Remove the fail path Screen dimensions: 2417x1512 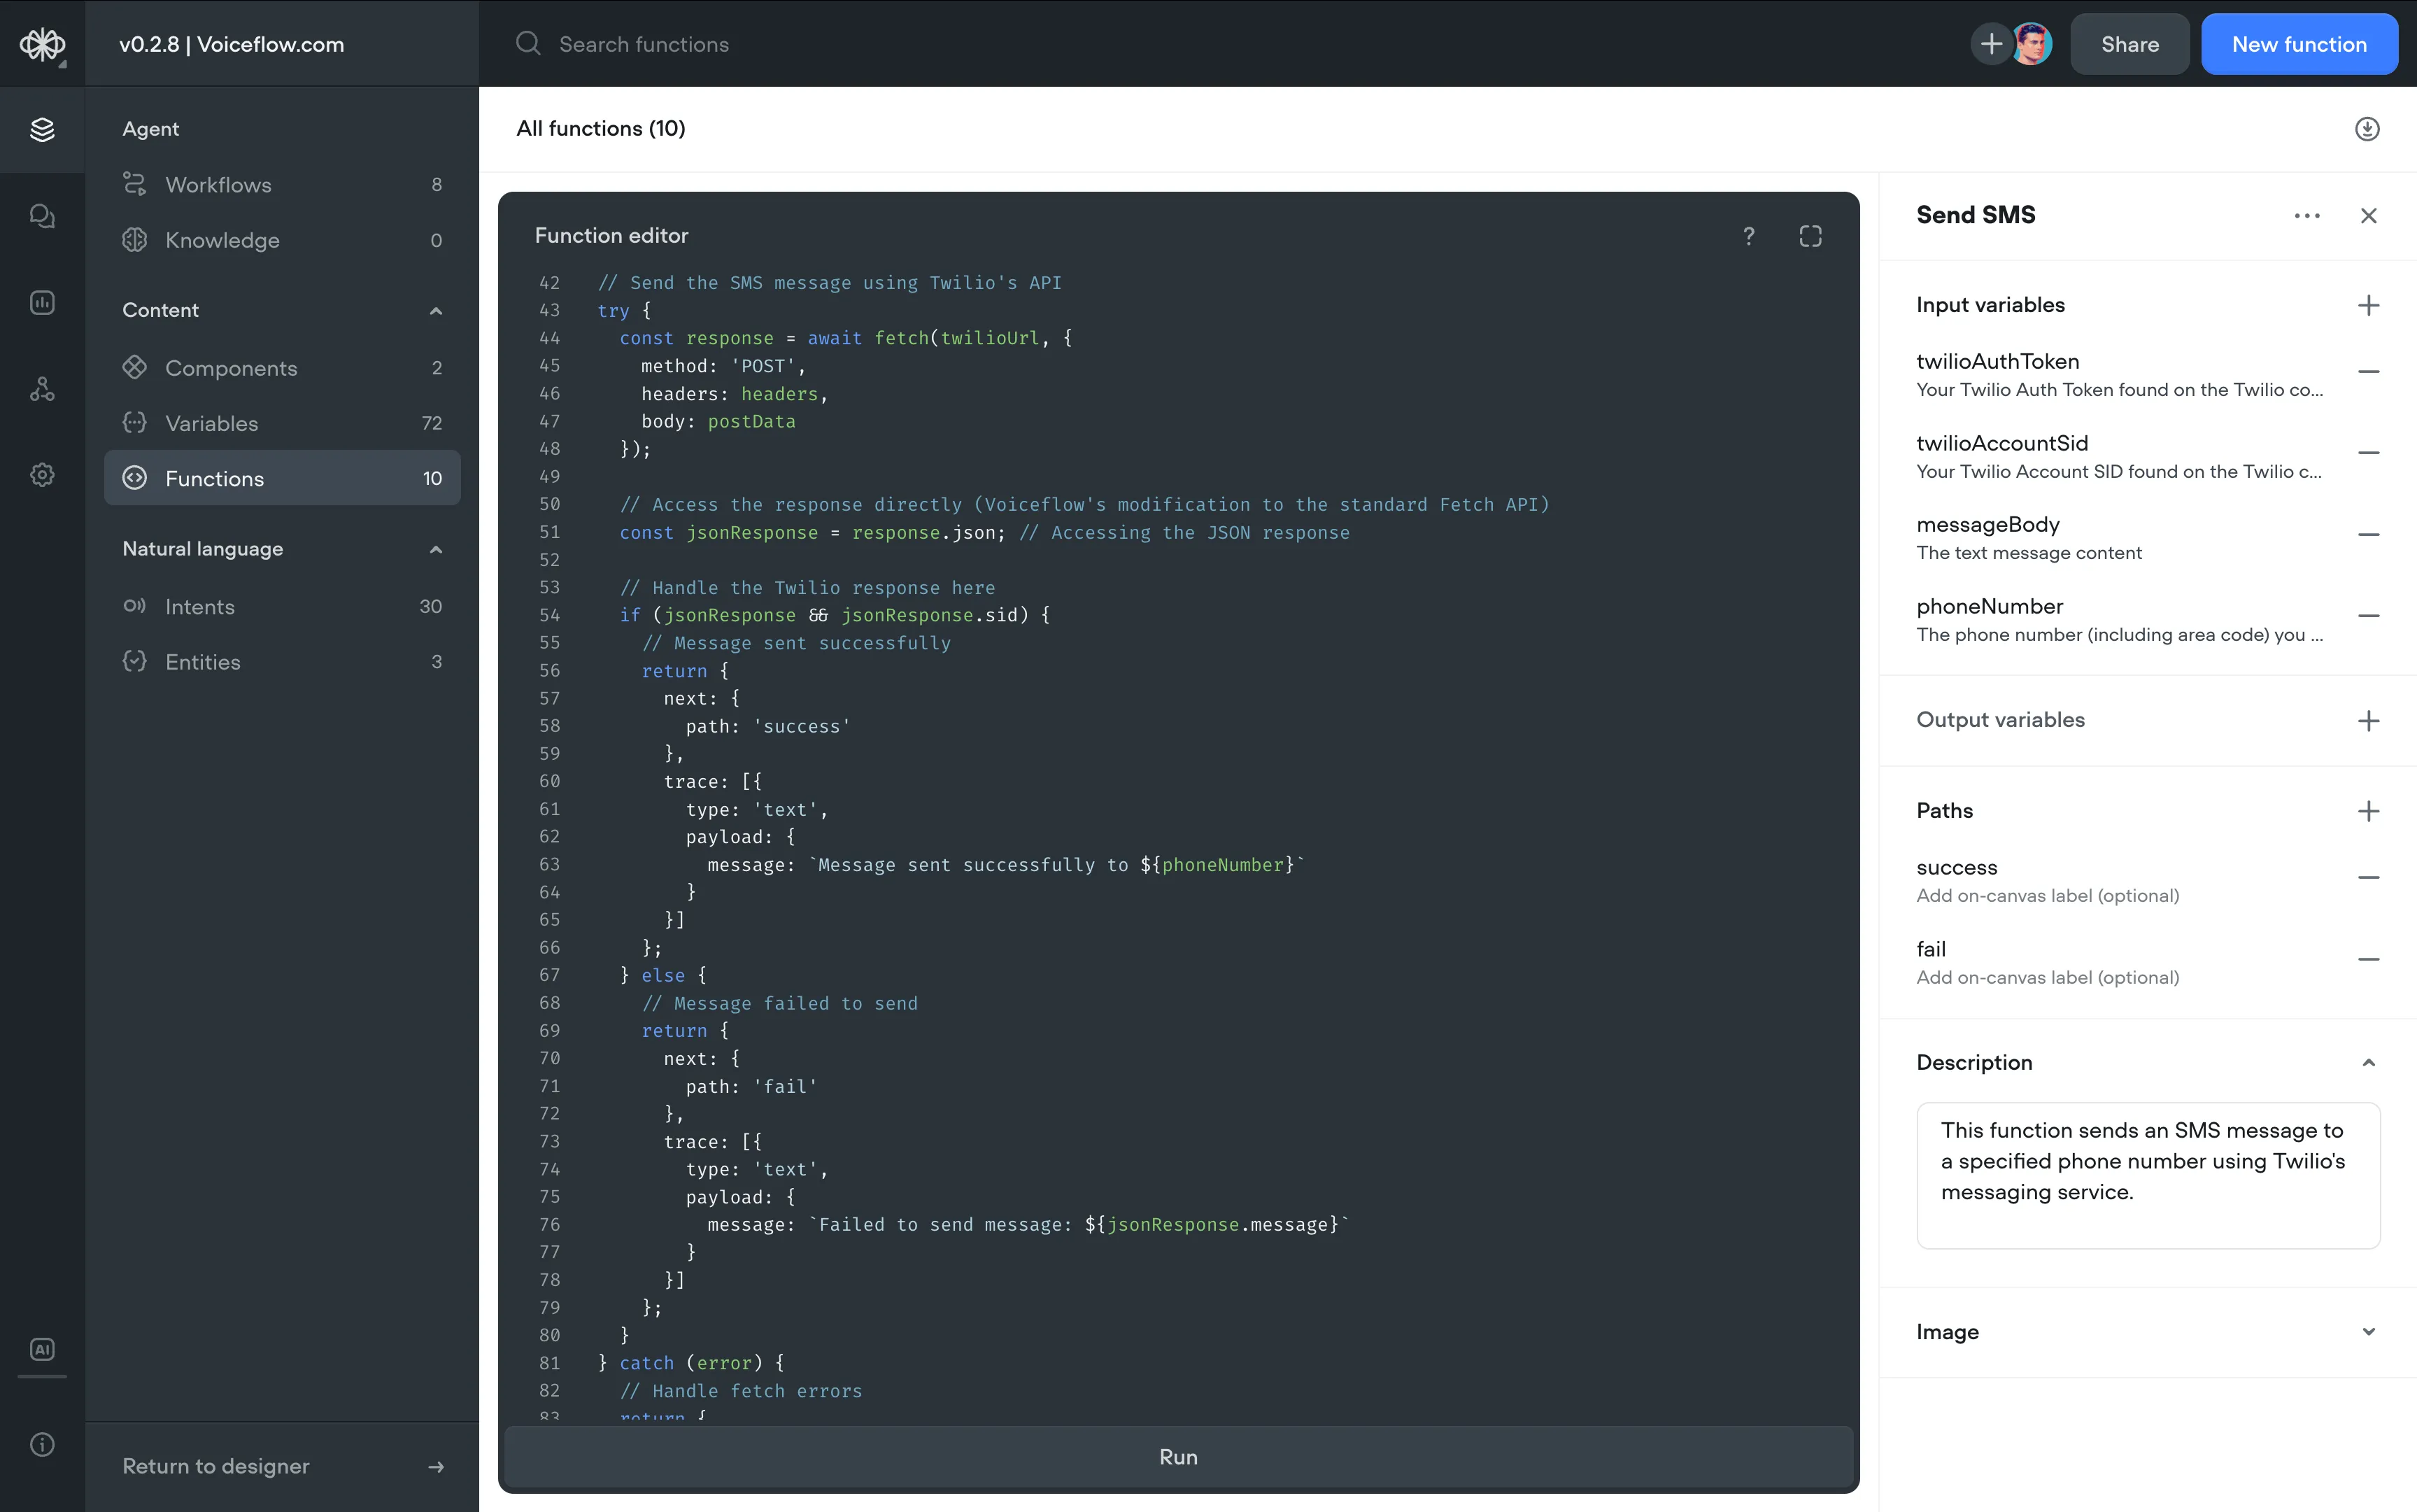coord(2367,960)
